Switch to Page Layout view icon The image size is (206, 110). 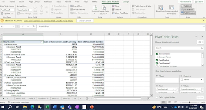[x=170, y=102]
